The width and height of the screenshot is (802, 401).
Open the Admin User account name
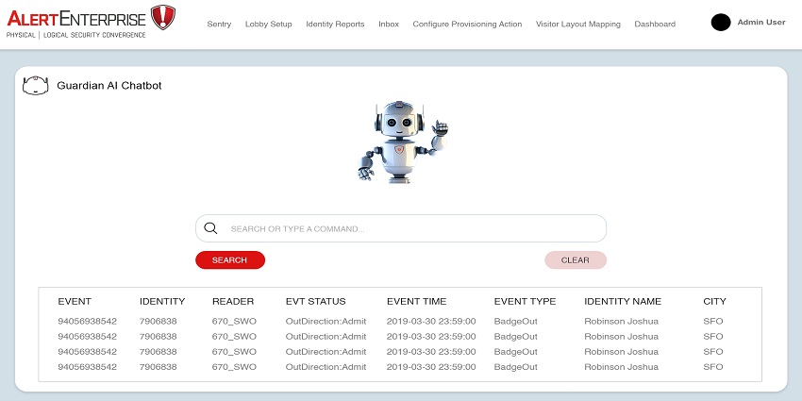coord(760,23)
